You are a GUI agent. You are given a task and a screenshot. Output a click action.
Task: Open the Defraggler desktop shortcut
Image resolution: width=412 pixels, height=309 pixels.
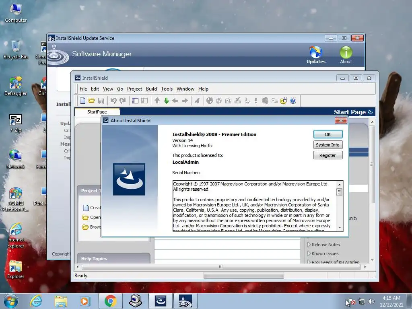click(16, 86)
